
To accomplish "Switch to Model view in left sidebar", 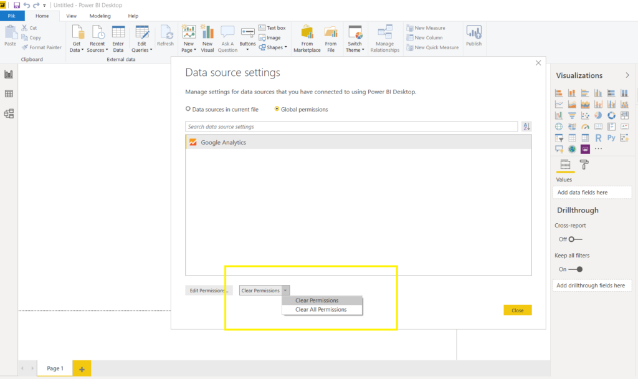I will 9,113.
